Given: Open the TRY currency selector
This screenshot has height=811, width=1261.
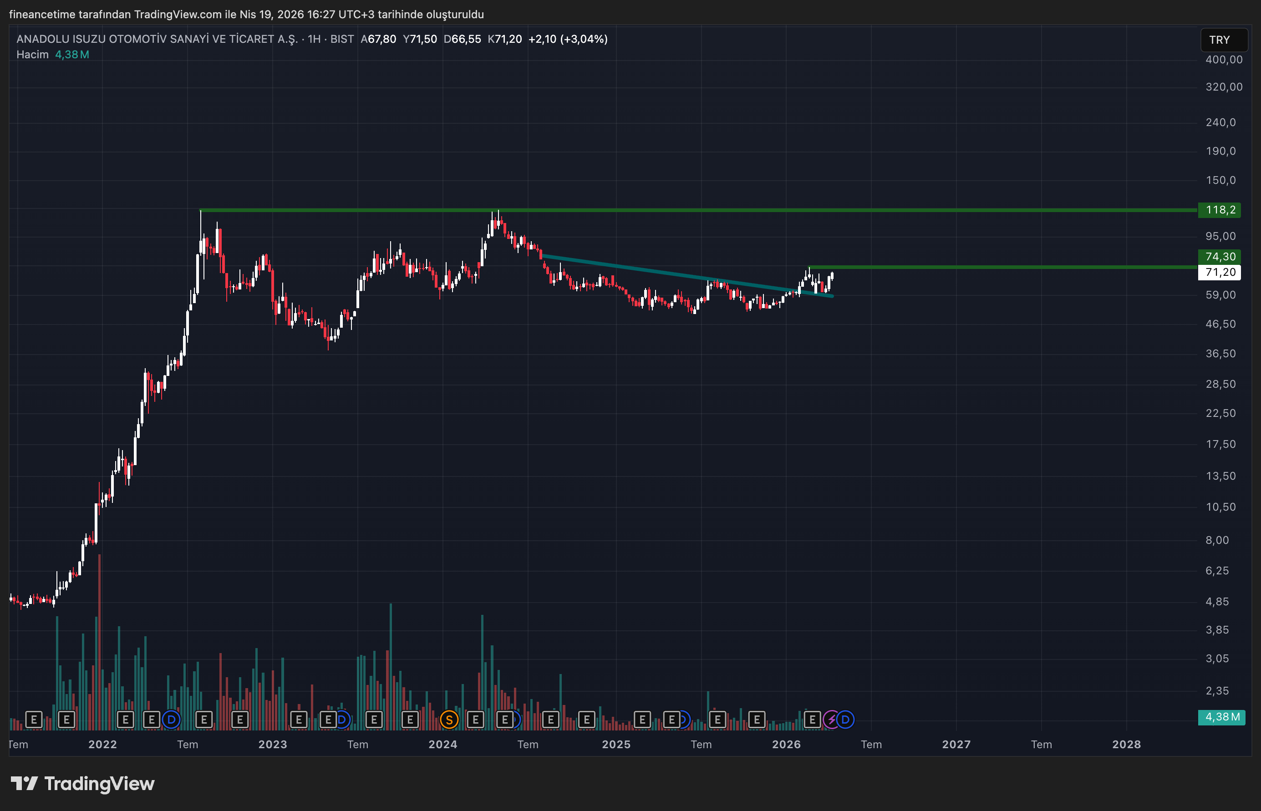Looking at the screenshot, I should click(1223, 40).
